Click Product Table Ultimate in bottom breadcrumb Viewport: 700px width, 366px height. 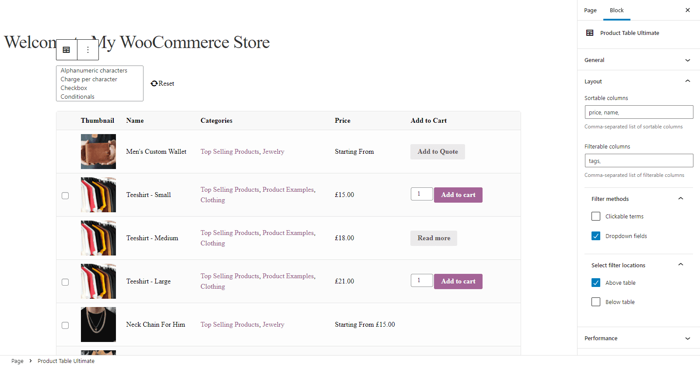point(66,361)
